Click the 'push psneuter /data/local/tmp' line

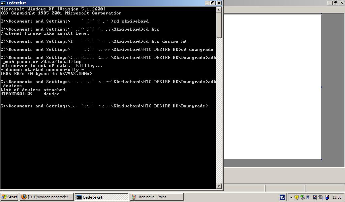click(42, 62)
